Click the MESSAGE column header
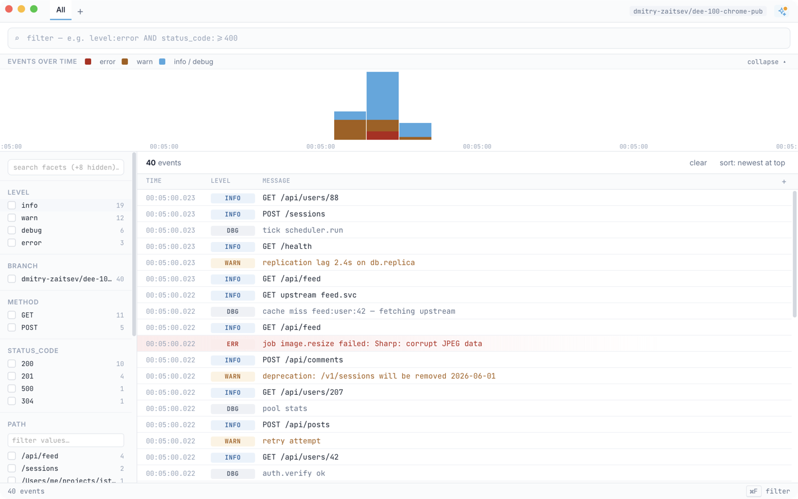The width and height of the screenshot is (798, 499). point(276,181)
